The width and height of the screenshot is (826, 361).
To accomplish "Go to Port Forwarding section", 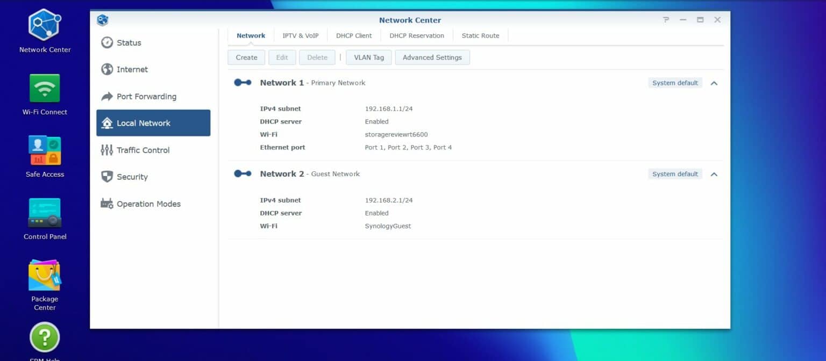I will pyautogui.click(x=153, y=96).
